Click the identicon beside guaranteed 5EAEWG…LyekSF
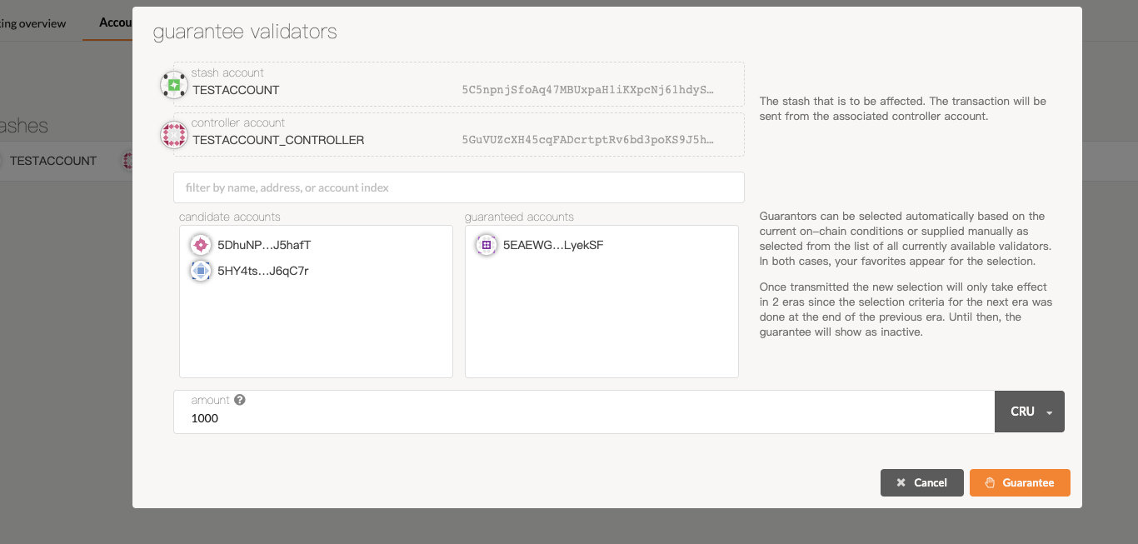1138x544 pixels. click(486, 245)
